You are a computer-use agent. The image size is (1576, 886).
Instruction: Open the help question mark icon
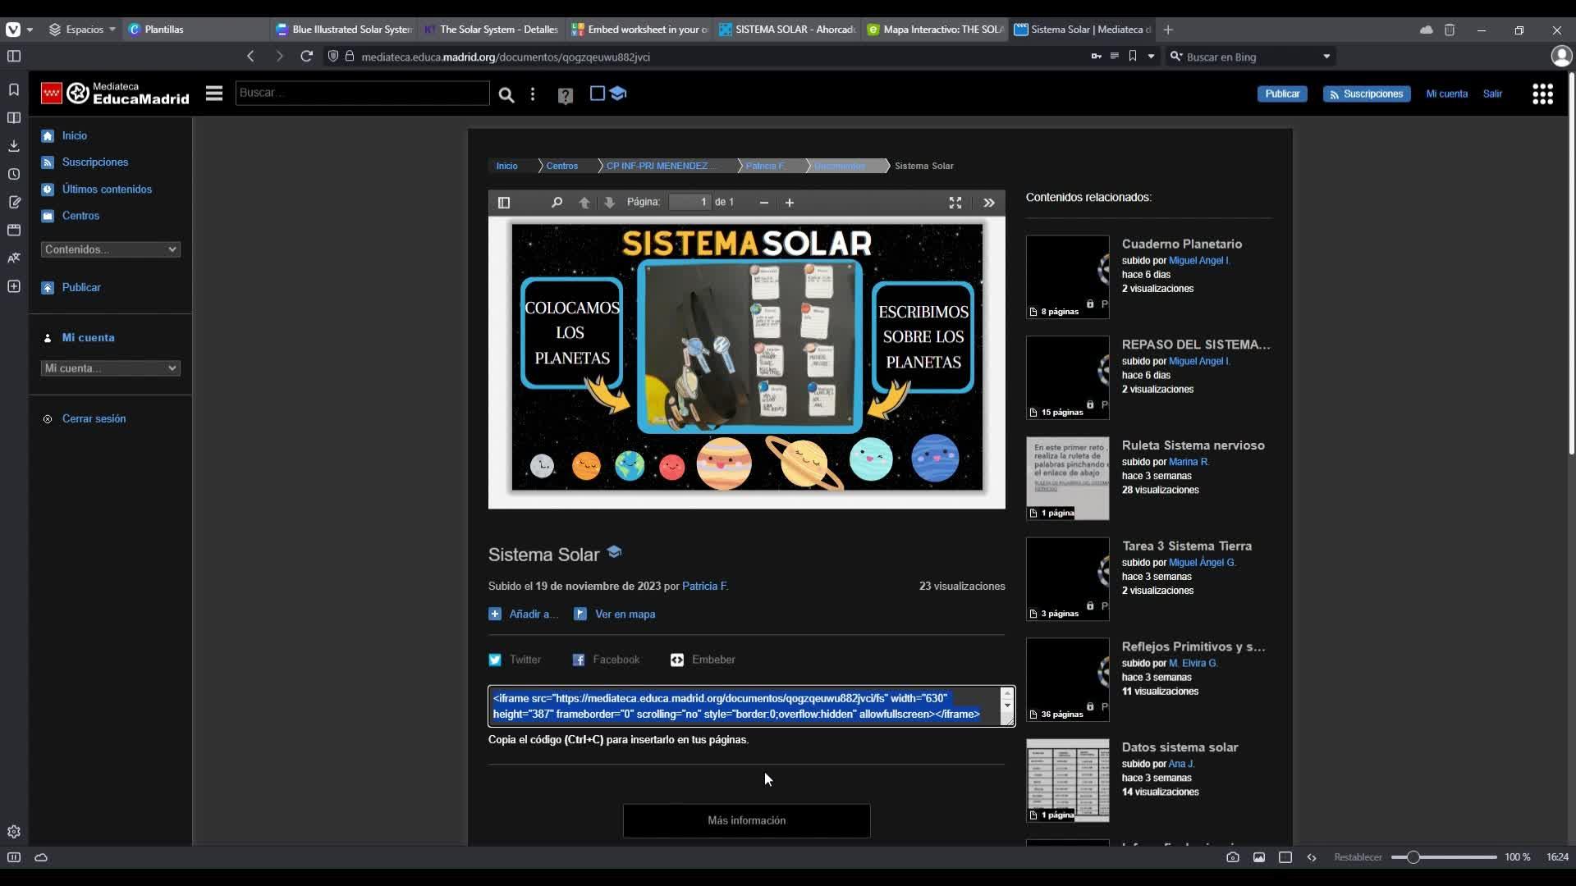click(565, 96)
